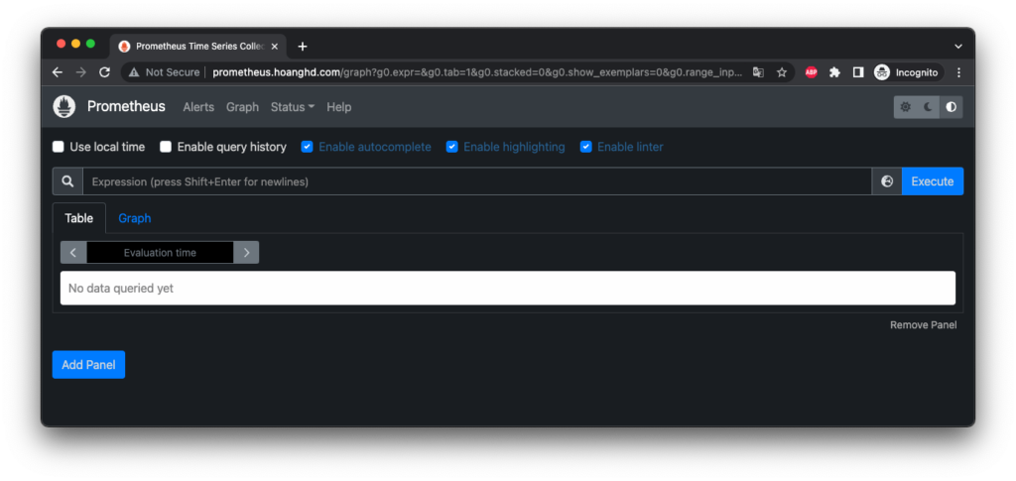Toggle the browser side panel icon

pos(858,72)
